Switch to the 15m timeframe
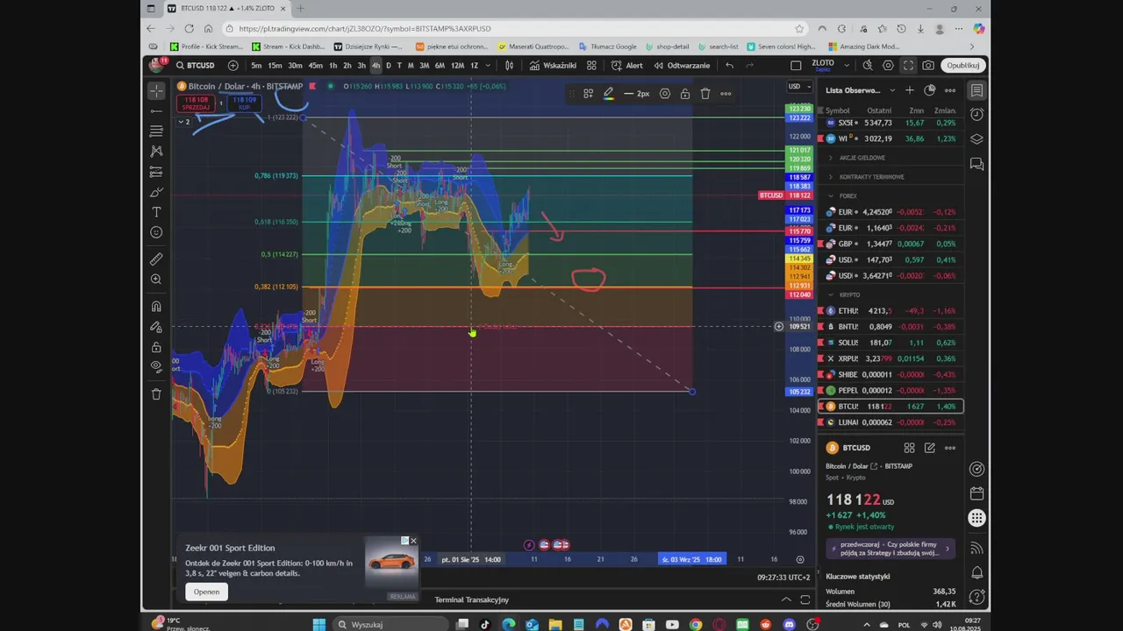The image size is (1123, 631). coord(275,66)
